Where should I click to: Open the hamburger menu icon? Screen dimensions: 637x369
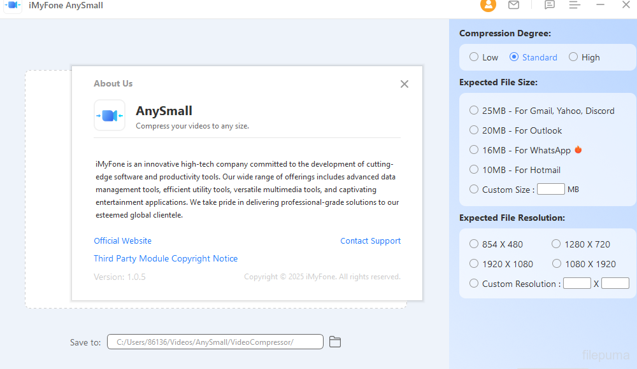point(575,5)
